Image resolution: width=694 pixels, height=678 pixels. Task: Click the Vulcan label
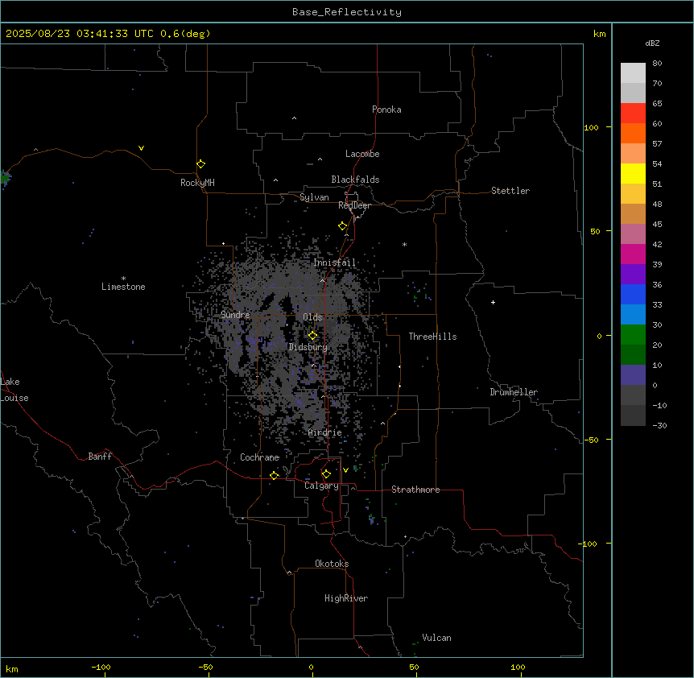click(437, 638)
